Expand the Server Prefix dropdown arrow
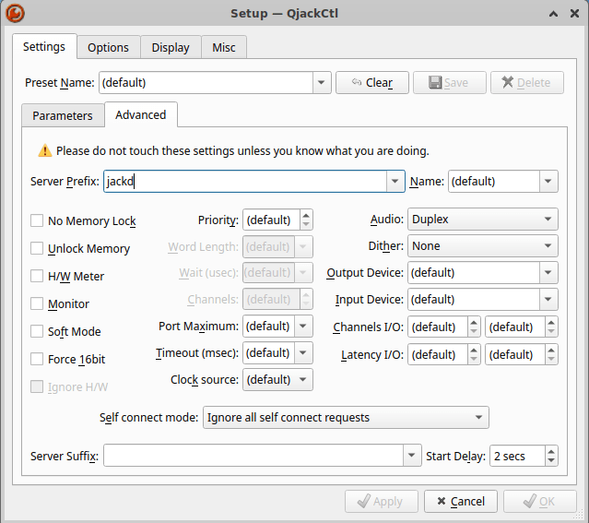This screenshot has width=589, height=523. [395, 181]
